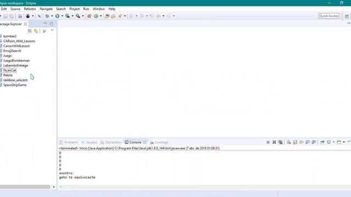Click the Terminate square in Console
351x197 pixels.
[268, 142]
